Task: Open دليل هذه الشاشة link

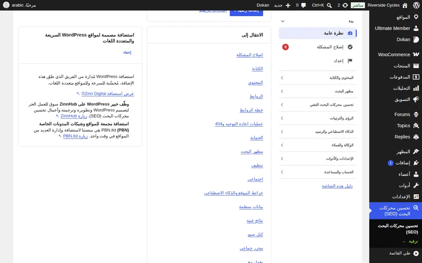Action: pyautogui.click(x=337, y=186)
